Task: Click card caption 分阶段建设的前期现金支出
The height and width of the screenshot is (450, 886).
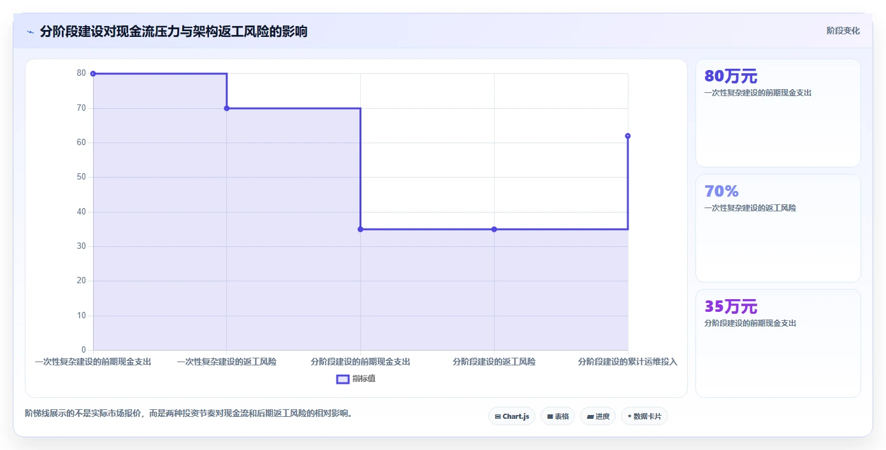Action: [750, 323]
